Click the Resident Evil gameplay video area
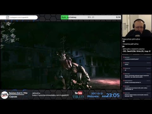 60,55
